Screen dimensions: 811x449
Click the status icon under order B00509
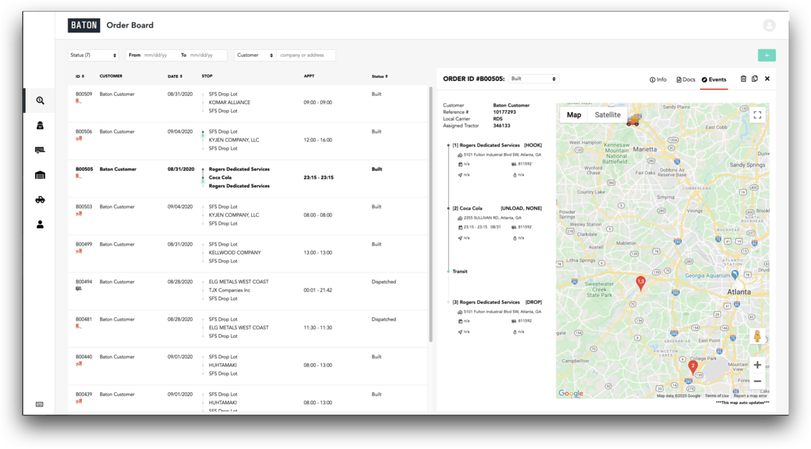tap(78, 101)
